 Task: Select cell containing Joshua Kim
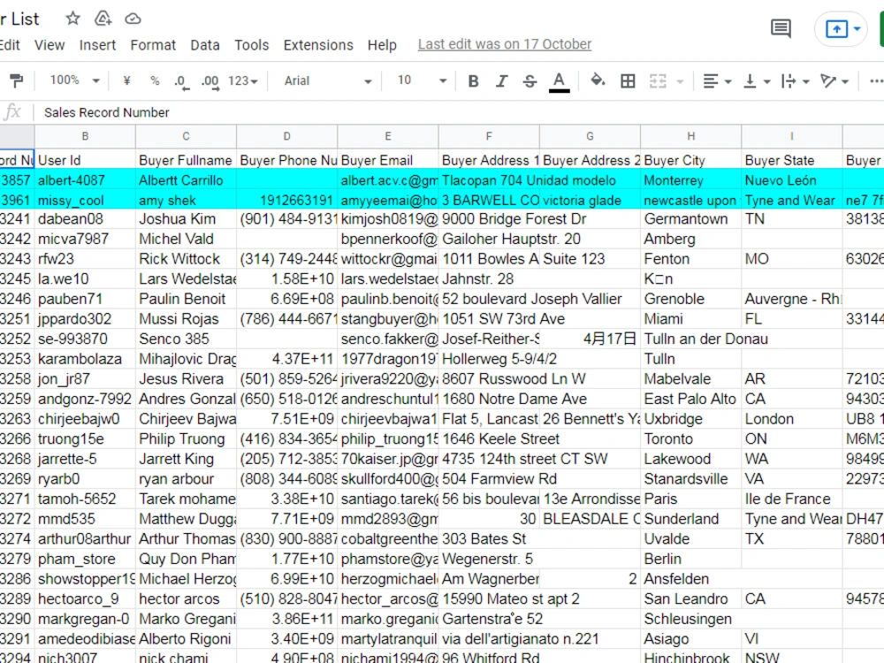pos(186,218)
